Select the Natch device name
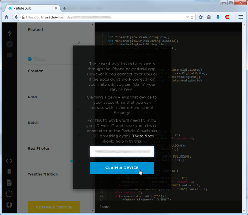This screenshot has width=248, height=215. tap(33, 123)
